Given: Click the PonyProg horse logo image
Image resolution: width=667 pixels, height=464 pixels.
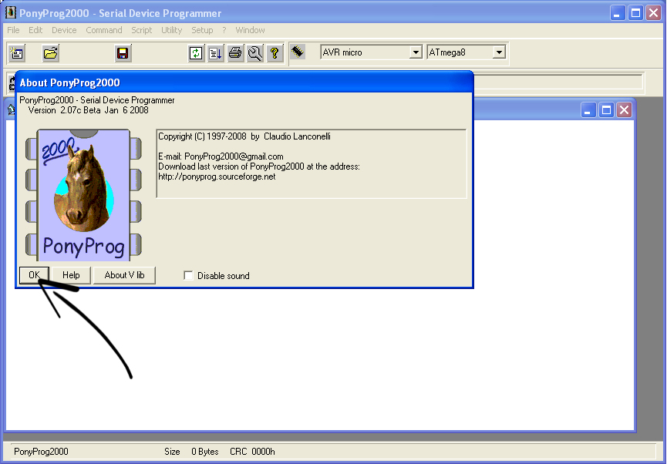Looking at the screenshot, I should pos(84,196).
